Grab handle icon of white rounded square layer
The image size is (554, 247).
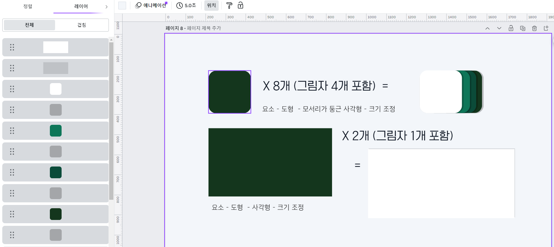(12, 89)
